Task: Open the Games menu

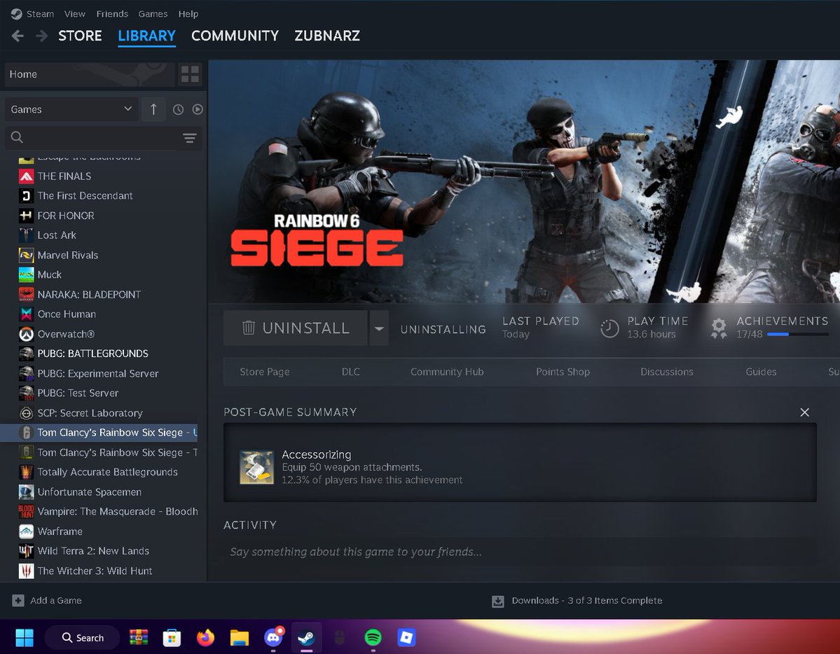Action: (153, 14)
